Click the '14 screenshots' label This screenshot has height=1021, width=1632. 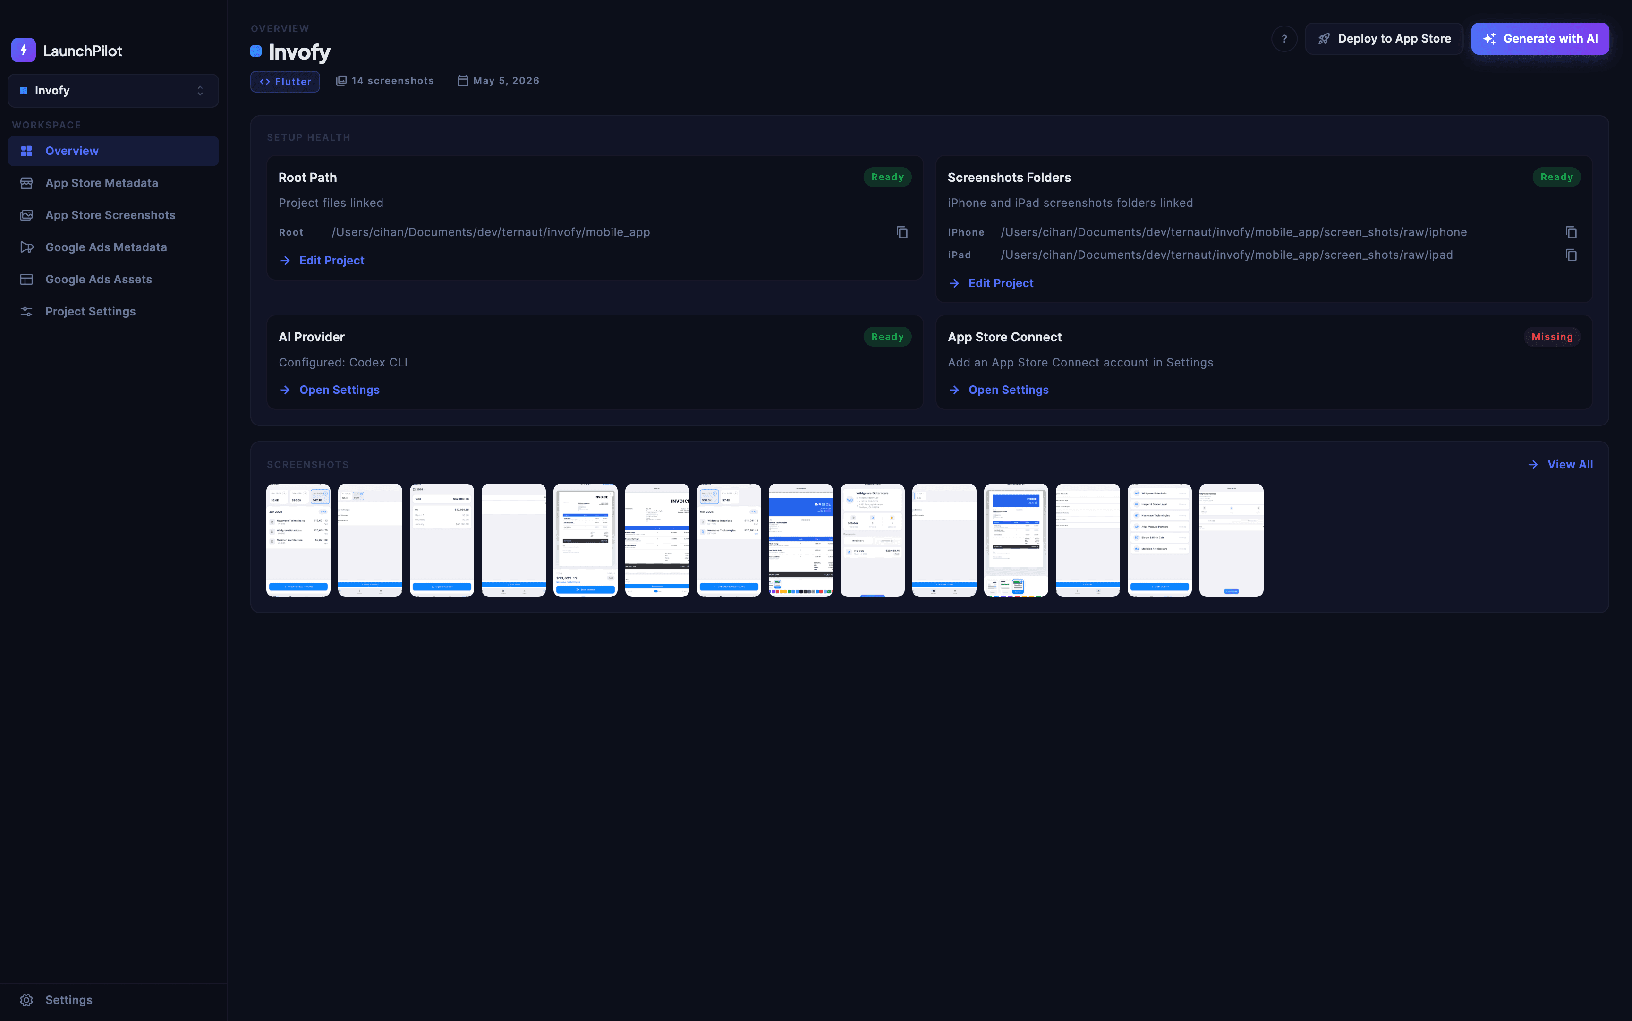click(392, 80)
